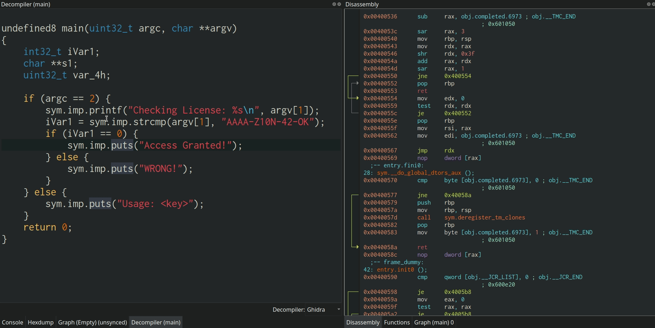This screenshot has height=328, width=655.
Task: Click address 0x00400550 in the disassembly
Action: [380, 76]
